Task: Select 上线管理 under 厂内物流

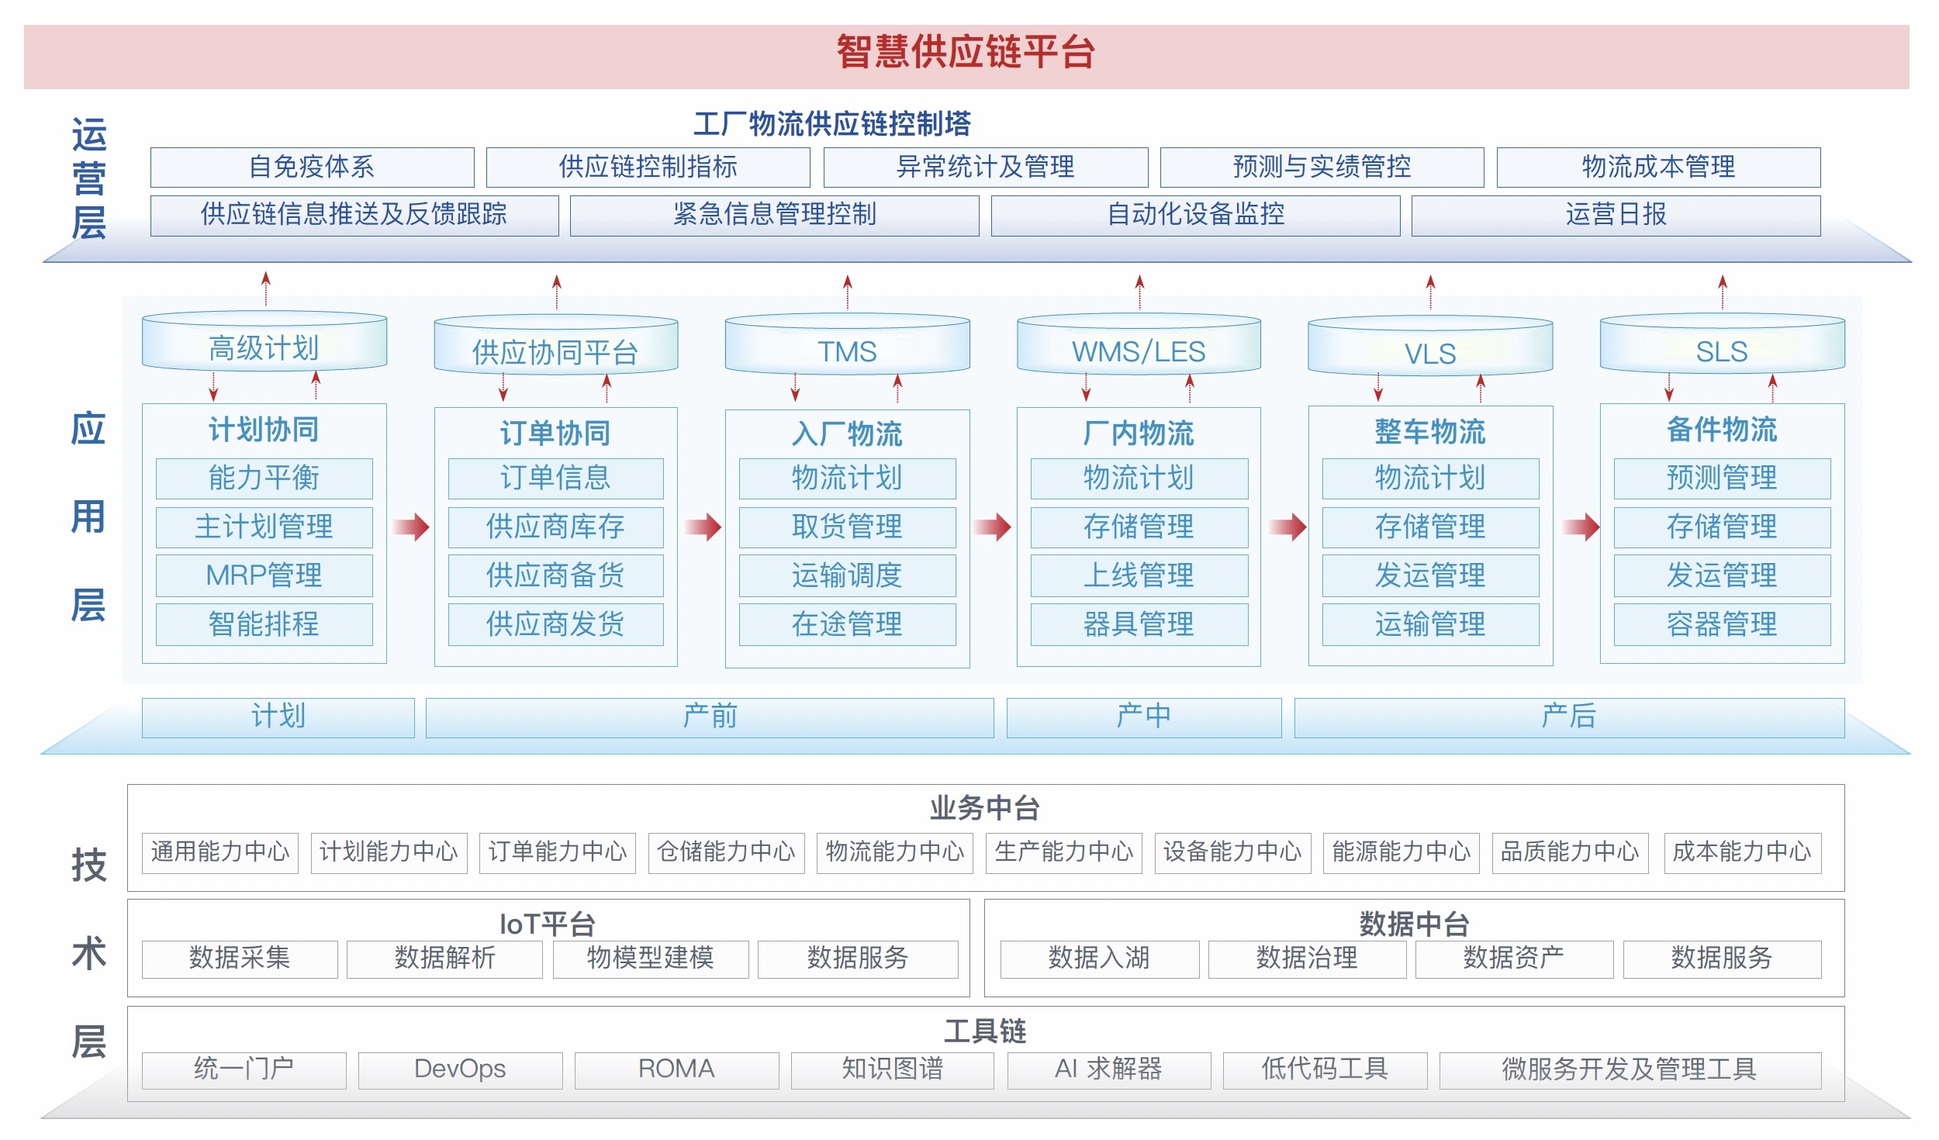Action: (1139, 575)
